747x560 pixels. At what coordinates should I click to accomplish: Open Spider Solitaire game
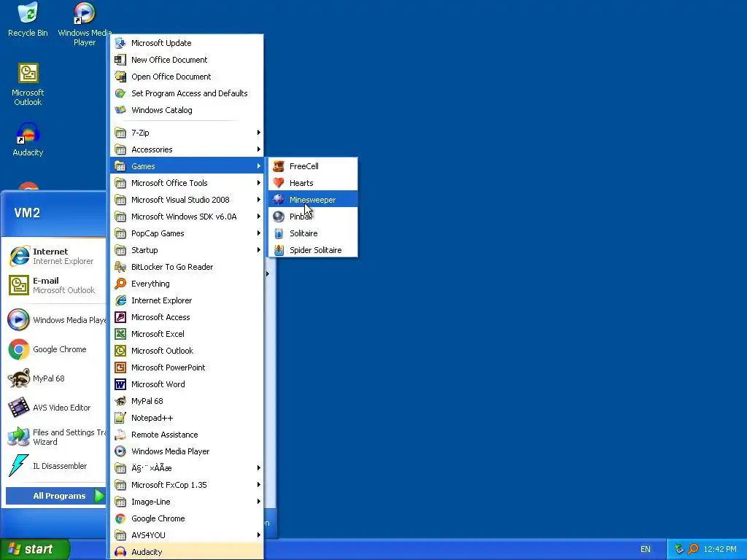(x=313, y=250)
